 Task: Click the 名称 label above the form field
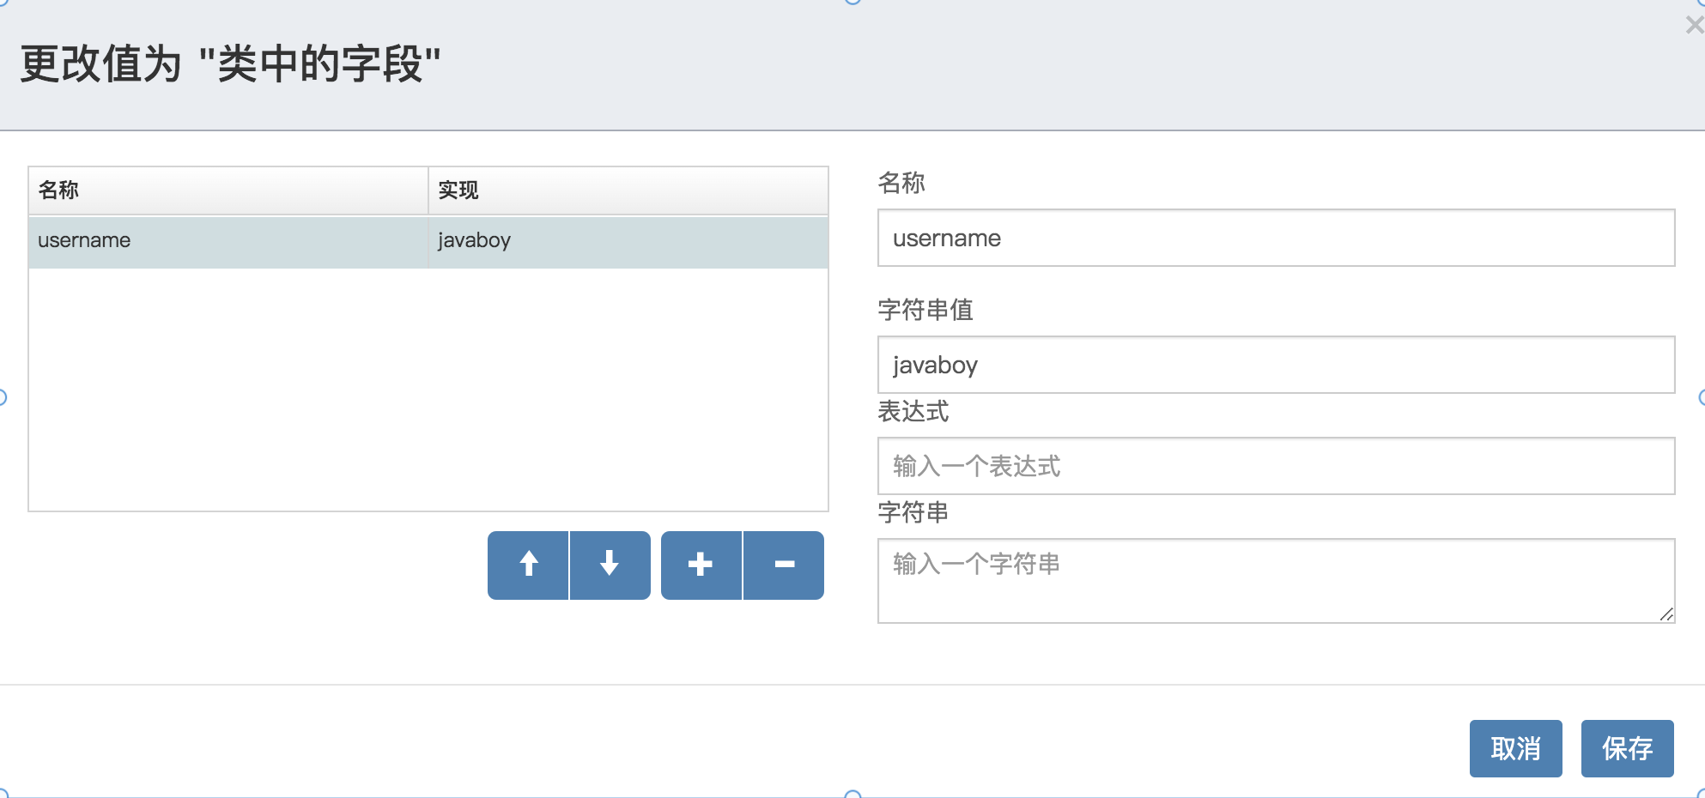click(901, 183)
